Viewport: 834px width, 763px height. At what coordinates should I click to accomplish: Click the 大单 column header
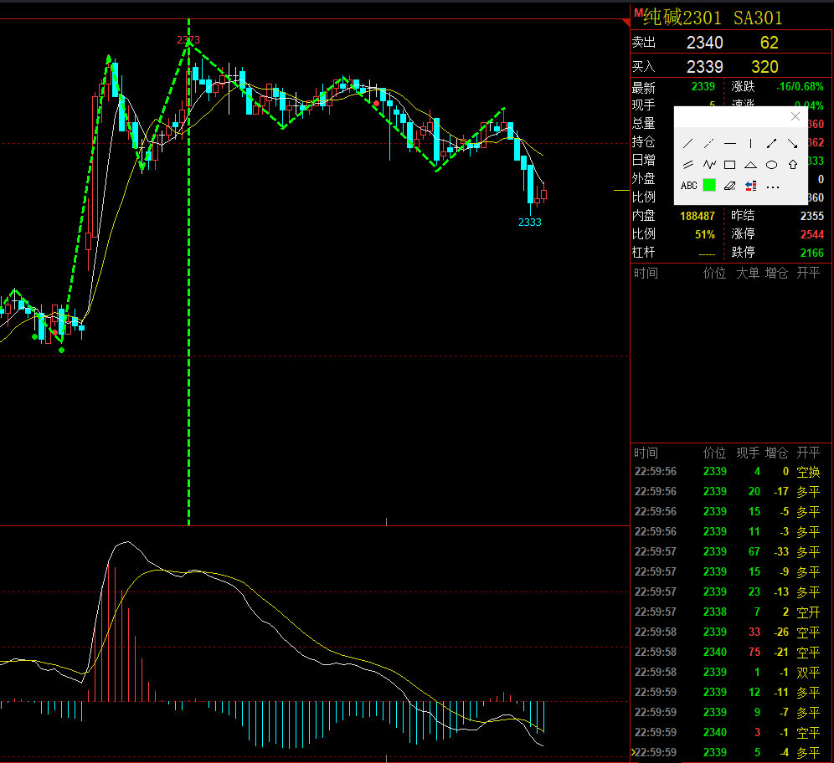click(x=748, y=273)
